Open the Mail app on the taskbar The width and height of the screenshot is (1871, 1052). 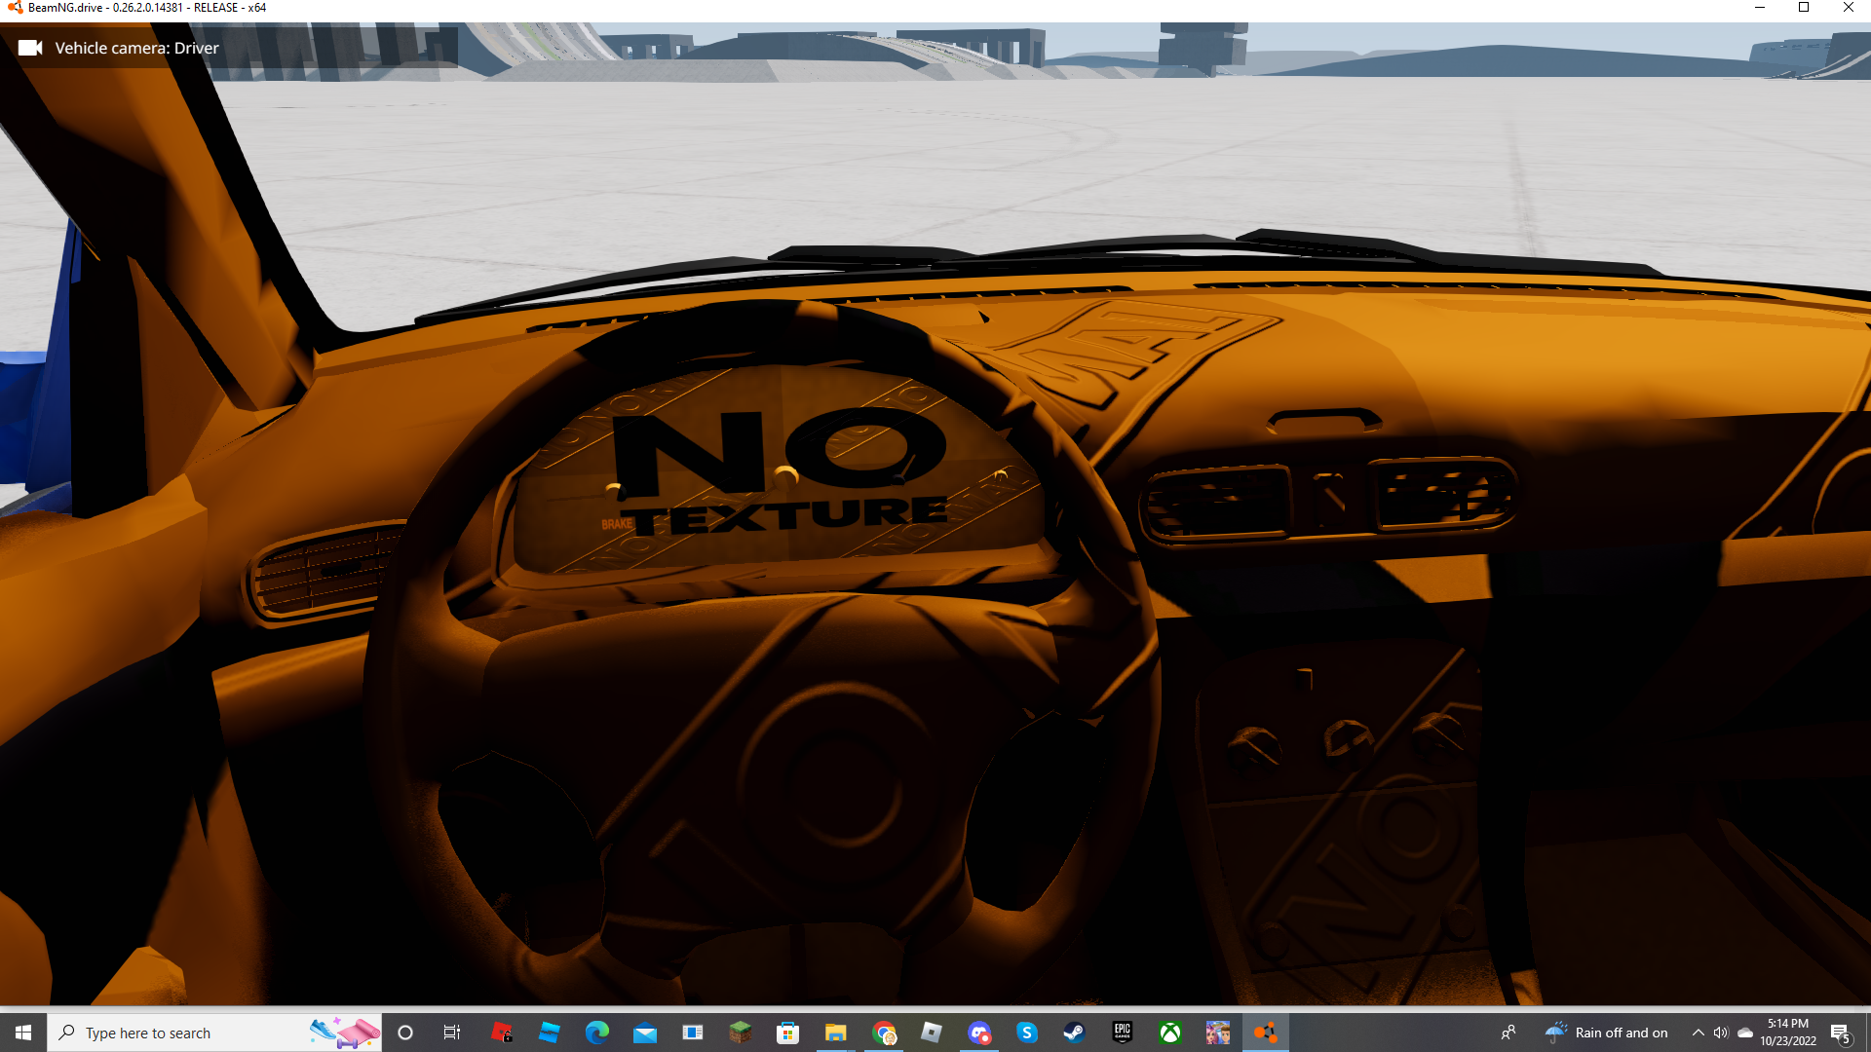click(645, 1033)
